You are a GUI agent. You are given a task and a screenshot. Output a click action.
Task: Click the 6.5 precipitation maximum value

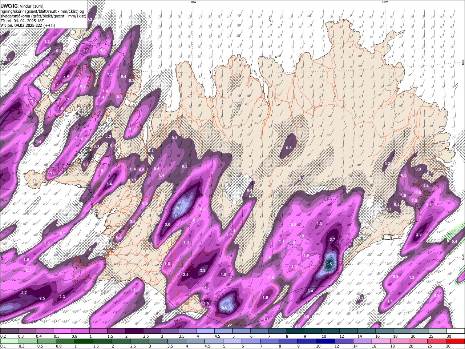point(329,264)
